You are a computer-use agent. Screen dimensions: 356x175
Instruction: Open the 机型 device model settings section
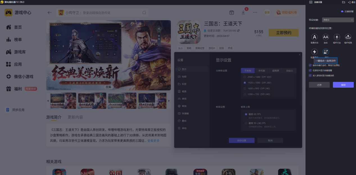pyautogui.click(x=192, y=84)
